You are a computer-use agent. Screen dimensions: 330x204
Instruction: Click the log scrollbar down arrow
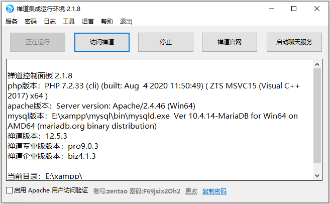(x=317, y=175)
